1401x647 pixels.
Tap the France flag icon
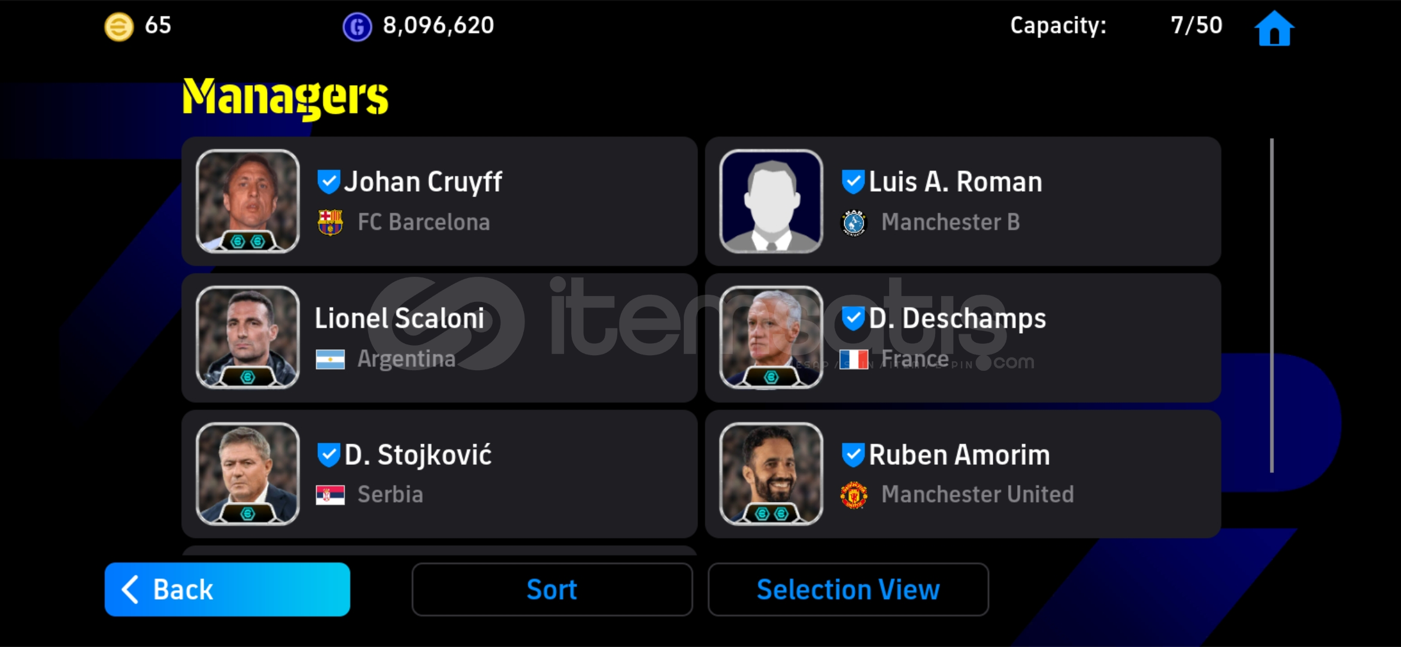pyautogui.click(x=854, y=359)
